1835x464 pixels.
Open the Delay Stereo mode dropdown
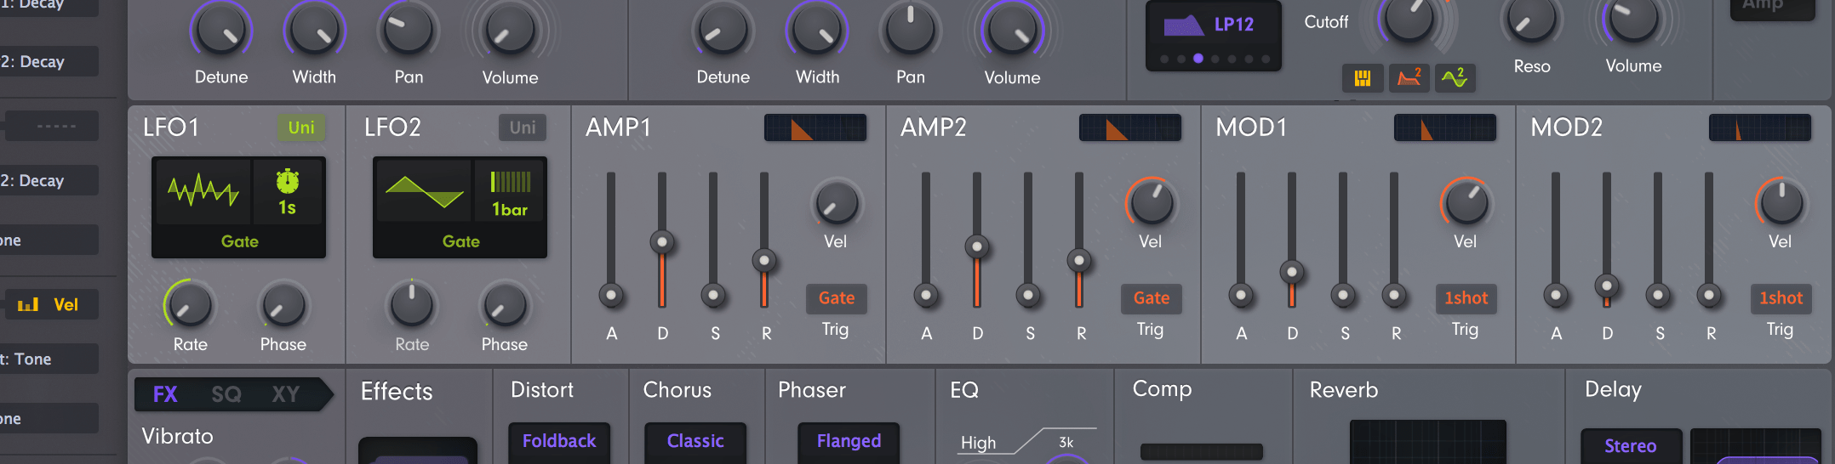[x=1631, y=446]
